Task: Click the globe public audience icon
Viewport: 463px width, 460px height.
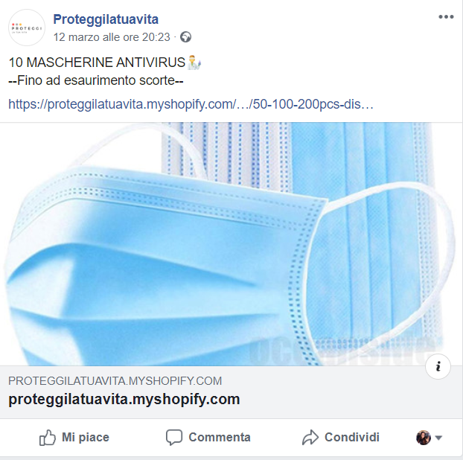Action: (186, 37)
